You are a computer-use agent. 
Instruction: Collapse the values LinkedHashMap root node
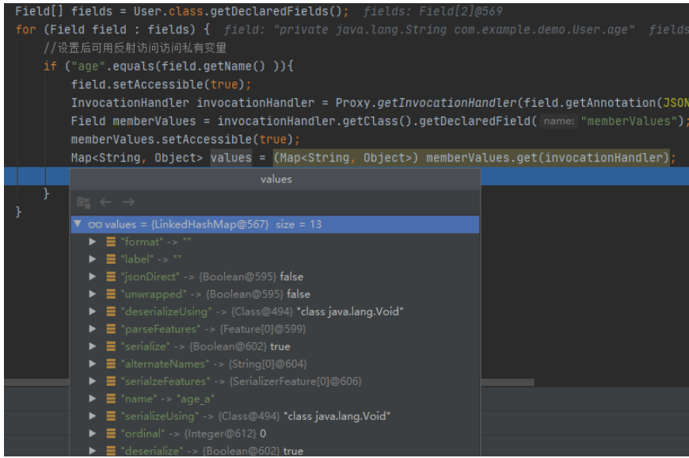tap(78, 224)
